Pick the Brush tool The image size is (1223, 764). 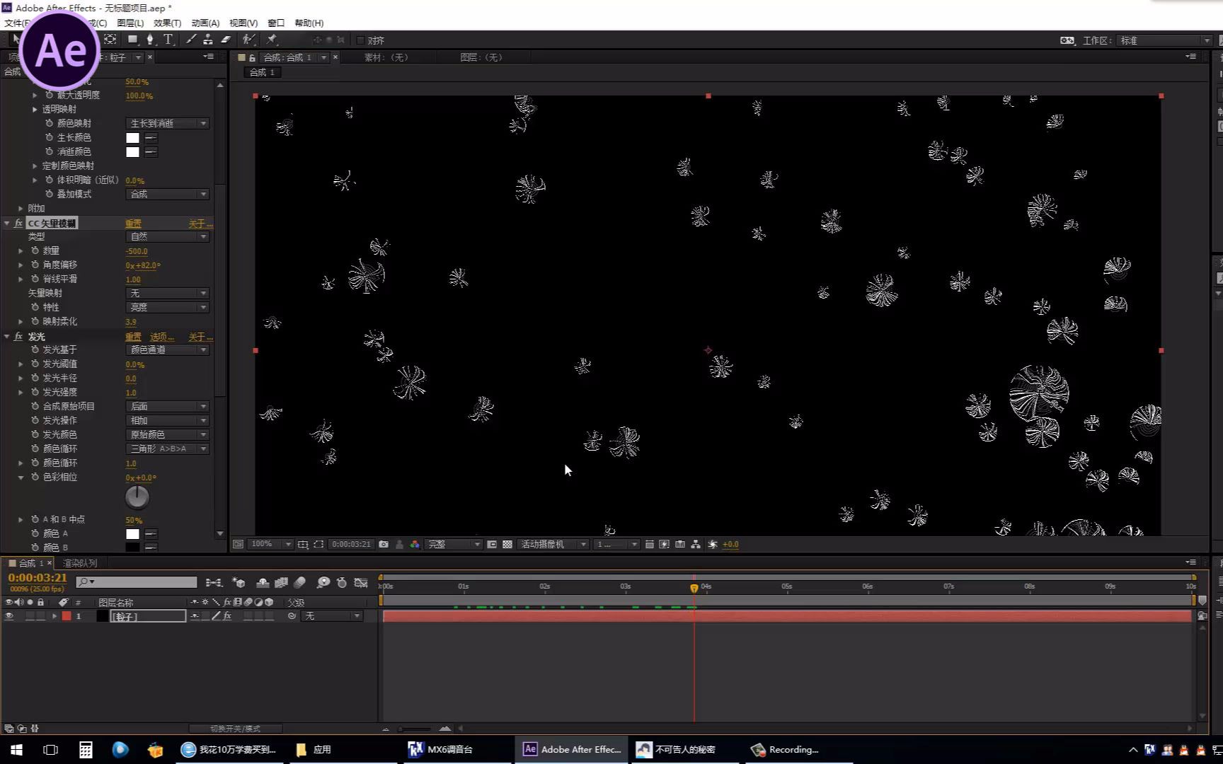[190, 40]
